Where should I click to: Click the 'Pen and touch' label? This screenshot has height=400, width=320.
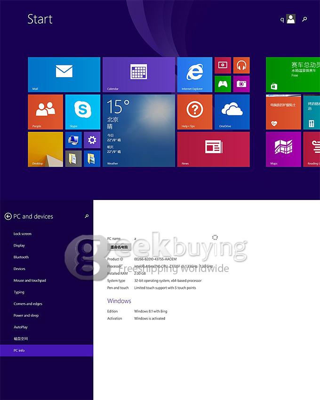118,288
